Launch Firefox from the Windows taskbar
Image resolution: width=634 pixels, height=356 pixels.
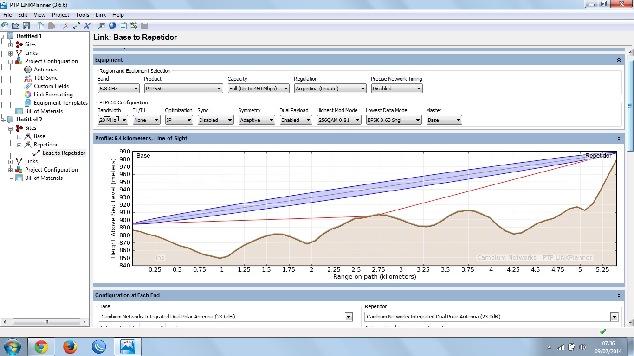pos(70,346)
